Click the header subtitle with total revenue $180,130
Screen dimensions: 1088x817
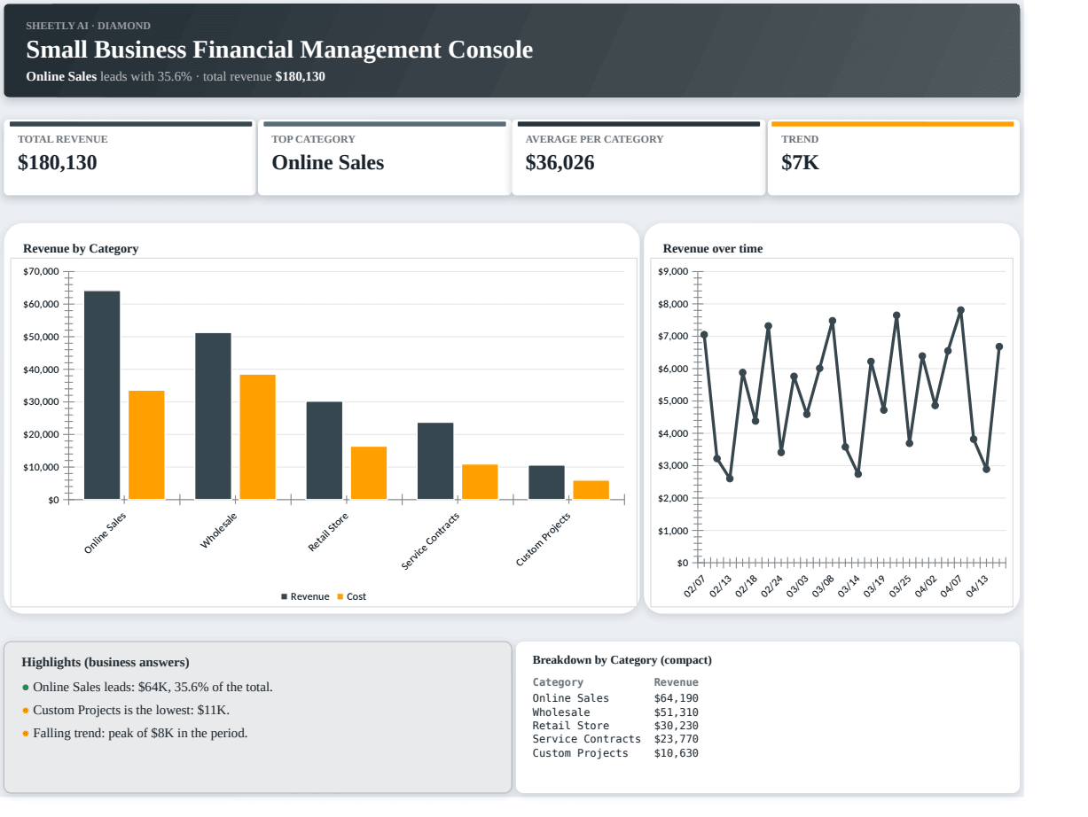pyautogui.click(x=176, y=76)
